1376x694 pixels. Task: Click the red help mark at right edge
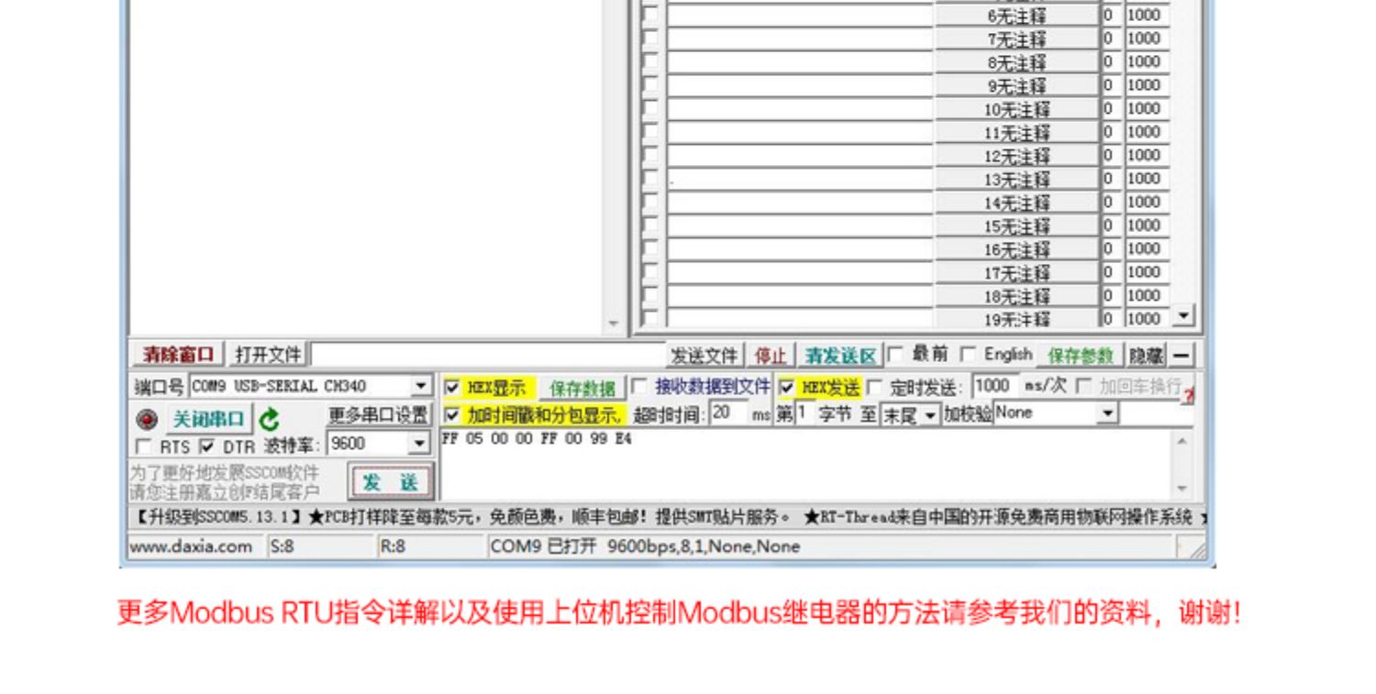(1190, 395)
